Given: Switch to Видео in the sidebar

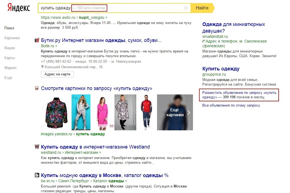Looking at the screenshot, I should click(x=10, y=48).
